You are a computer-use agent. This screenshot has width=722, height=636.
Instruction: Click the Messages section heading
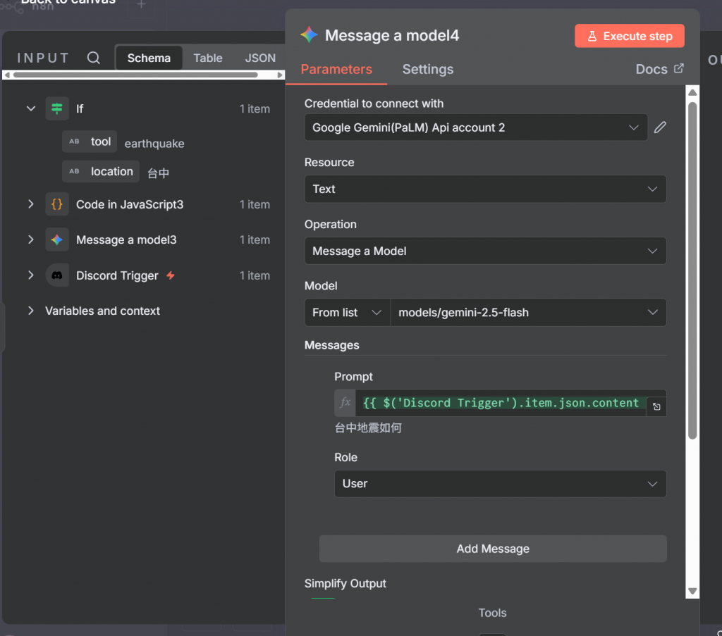coord(331,345)
